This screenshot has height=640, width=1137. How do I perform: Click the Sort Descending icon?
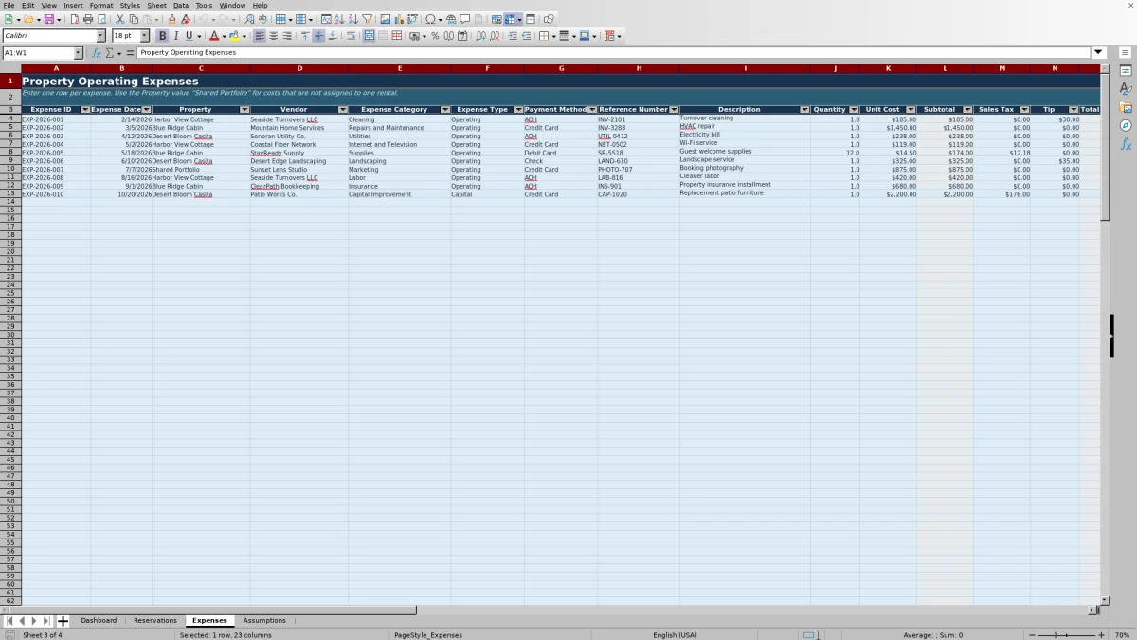pyautogui.click(x=352, y=19)
